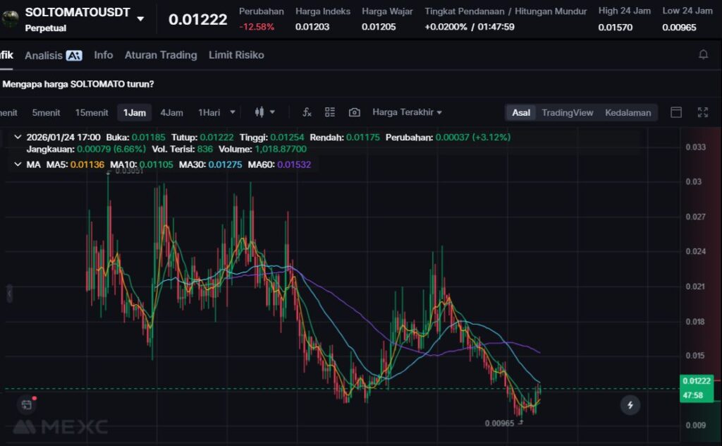Open the indicators (fx) menu
This screenshot has width=722, height=446.
[x=307, y=112]
